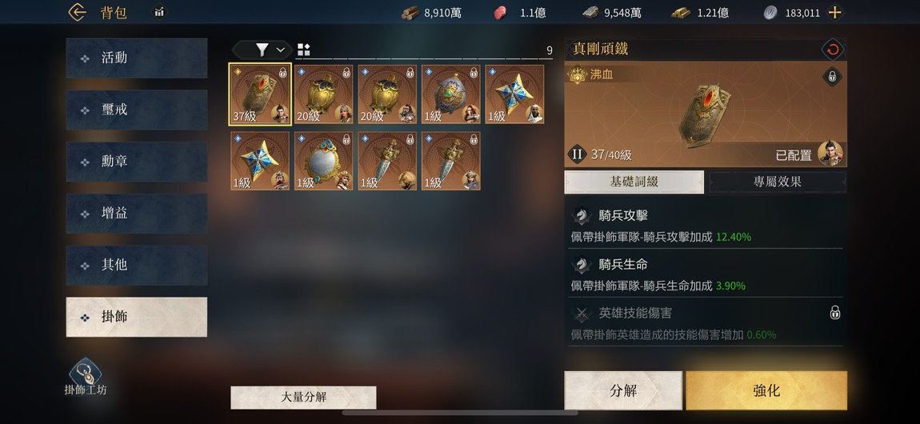Click the hero portrait next to 已配置
The width and height of the screenshot is (920, 424).
[x=830, y=154]
